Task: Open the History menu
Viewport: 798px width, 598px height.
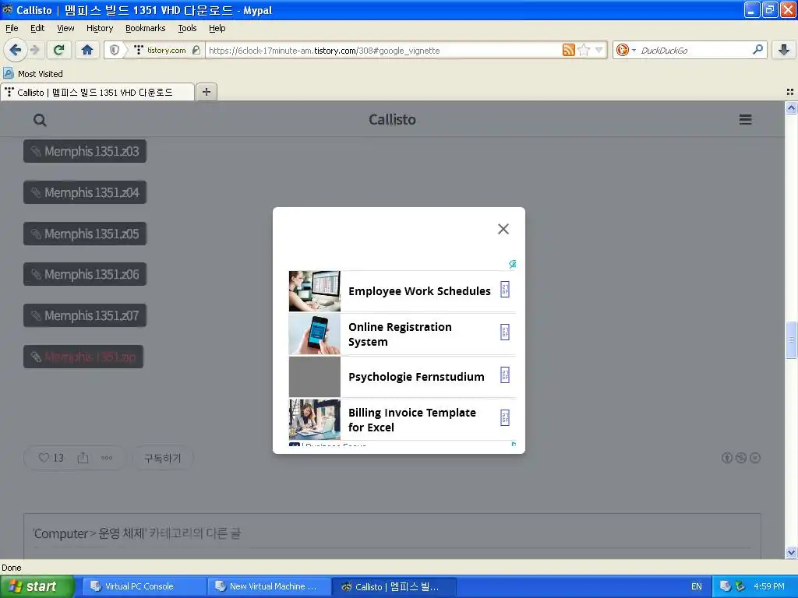Action: click(100, 29)
